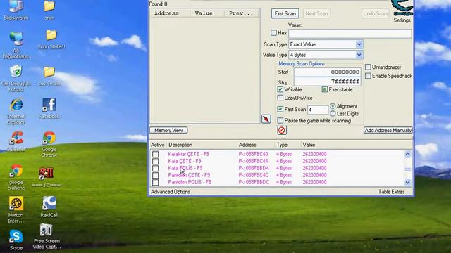Tick the Enable Speedhack checkbox

(x=368, y=76)
